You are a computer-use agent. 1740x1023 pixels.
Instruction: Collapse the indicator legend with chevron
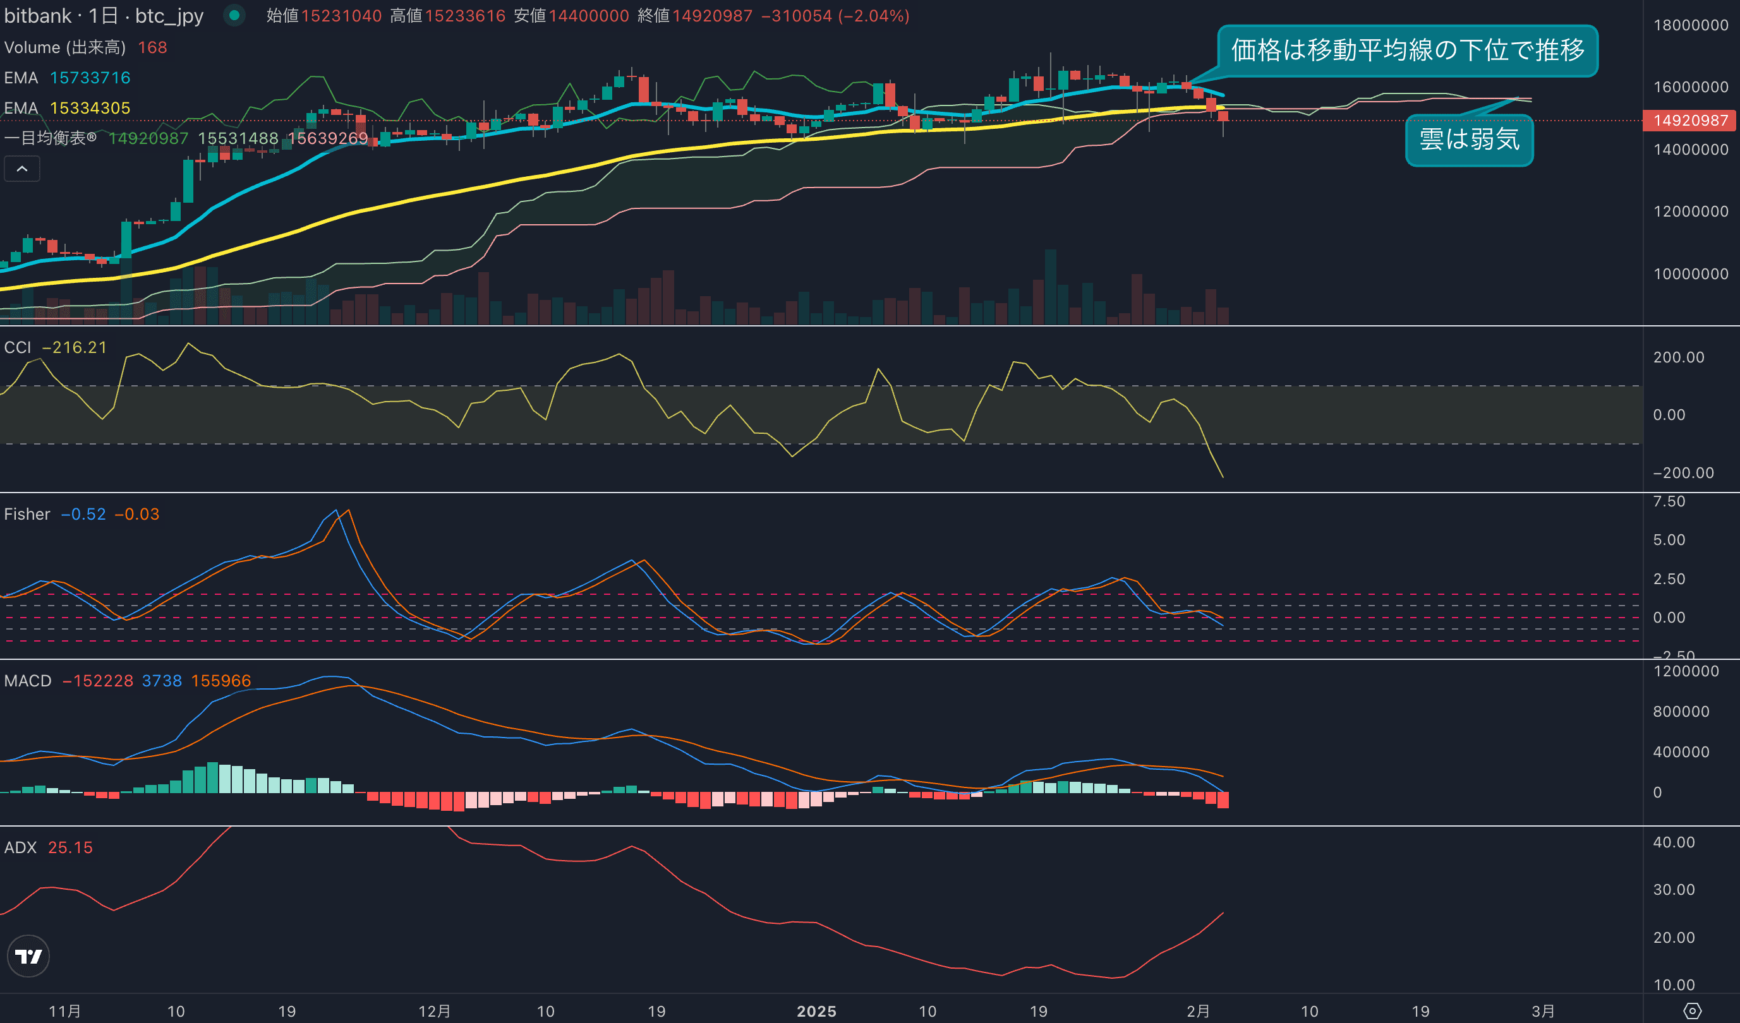coord(22,169)
